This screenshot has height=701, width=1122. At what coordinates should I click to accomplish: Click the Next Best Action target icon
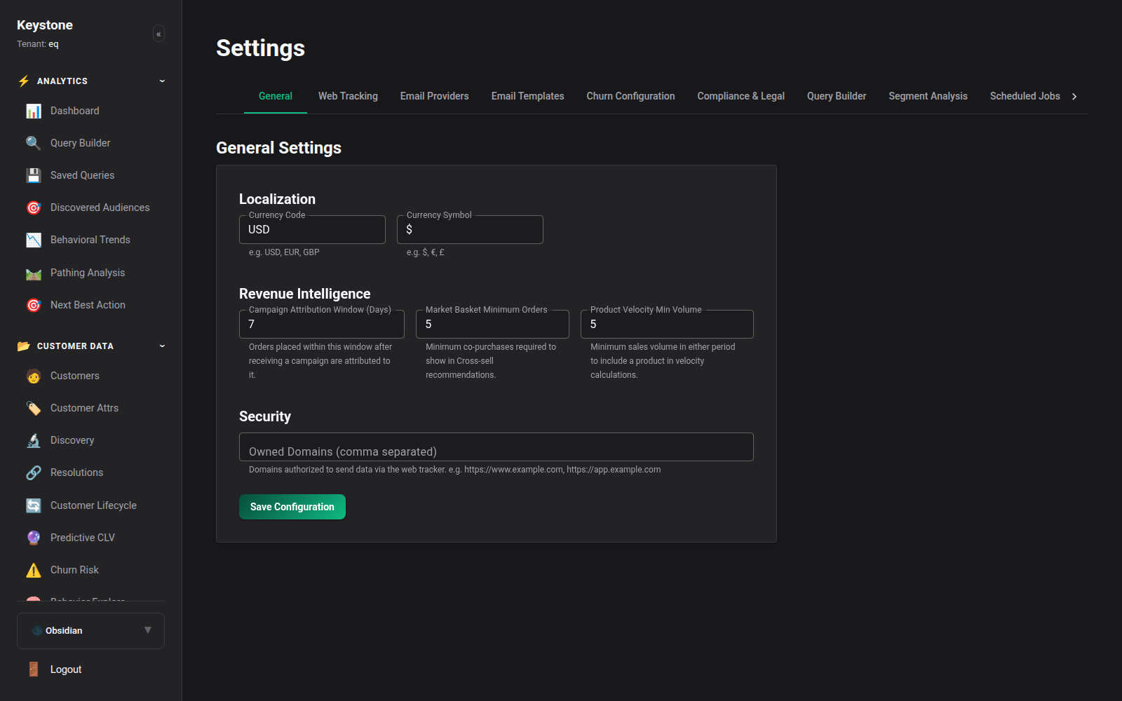click(x=34, y=305)
